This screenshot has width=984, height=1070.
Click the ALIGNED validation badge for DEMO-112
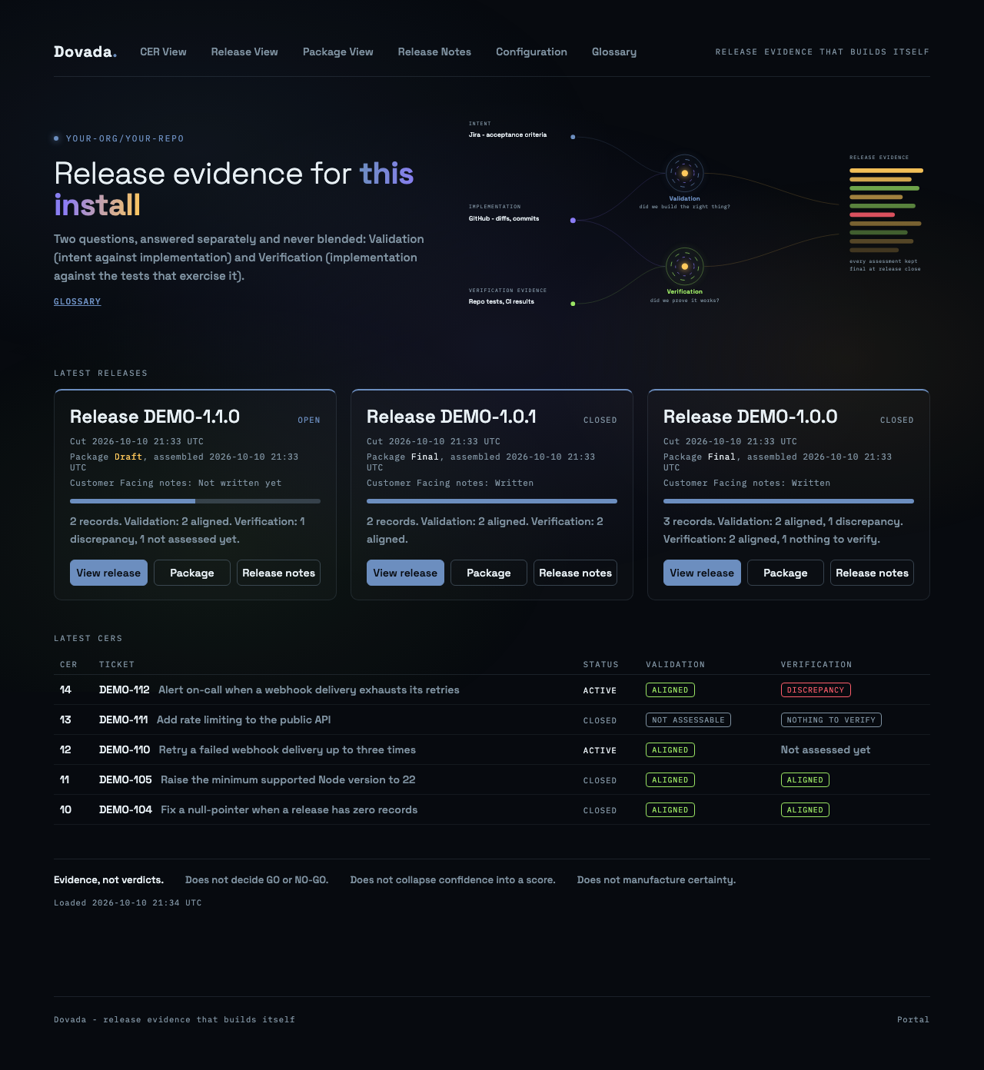[670, 690]
